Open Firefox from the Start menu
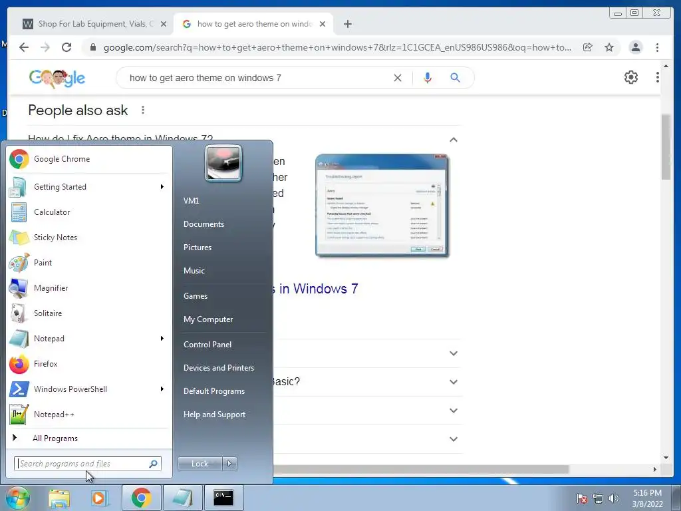681x511 pixels. pos(88,364)
